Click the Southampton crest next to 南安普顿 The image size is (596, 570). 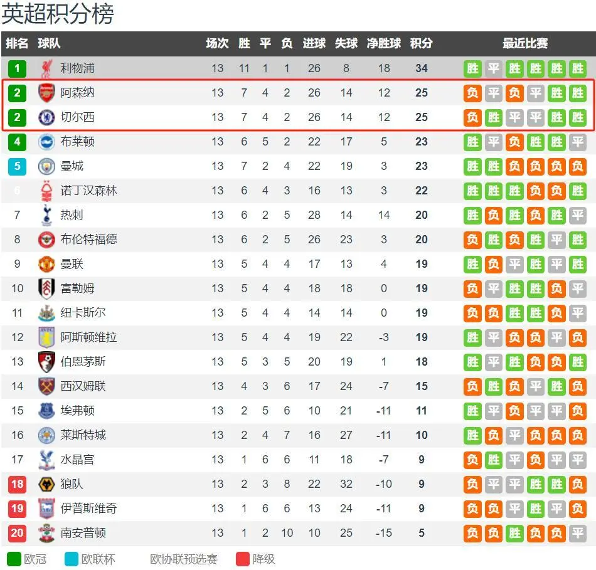pos(46,533)
